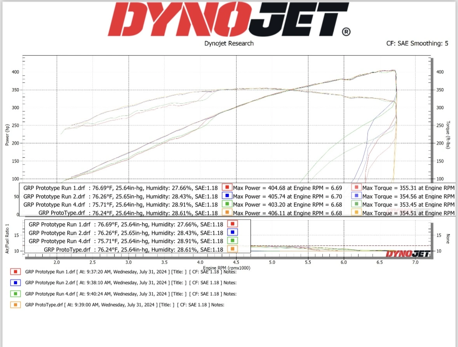Click the 'None' right axis label
Viewport: 458px width, 347px height.
(x=448, y=239)
